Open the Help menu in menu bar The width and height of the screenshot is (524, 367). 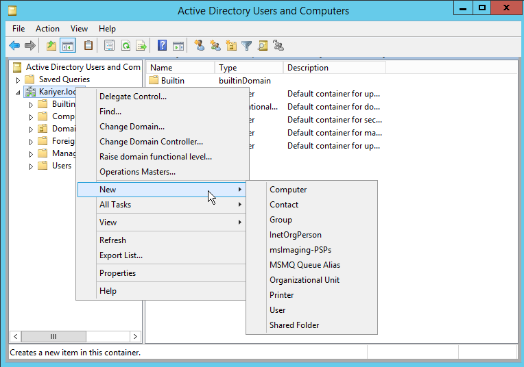click(x=107, y=29)
